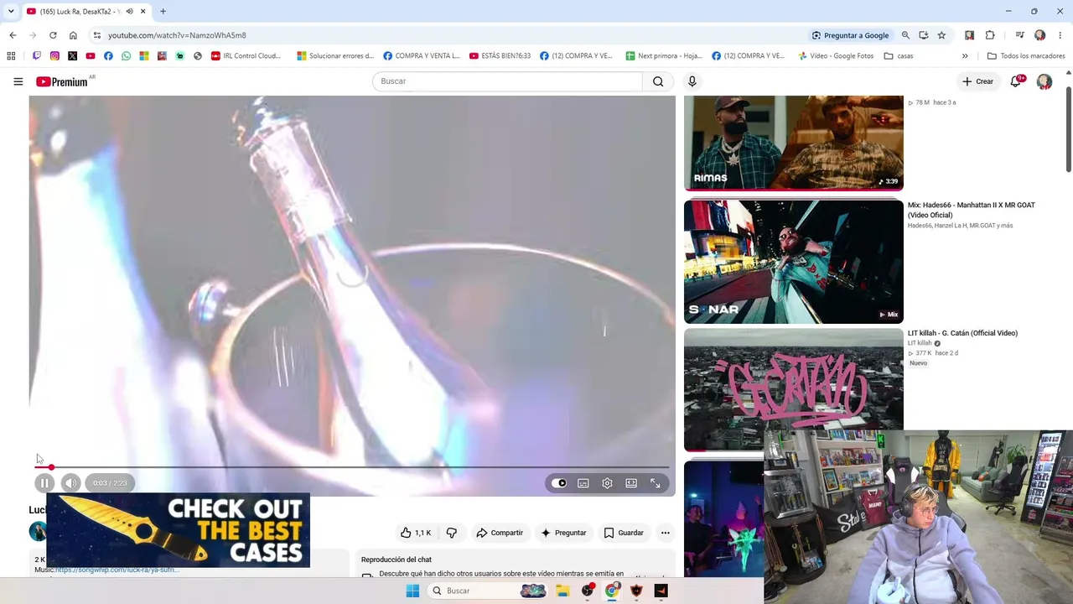Image resolution: width=1073 pixels, height=604 pixels.
Task: Mute the video player volume
Action: pyautogui.click(x=71, y=482)
